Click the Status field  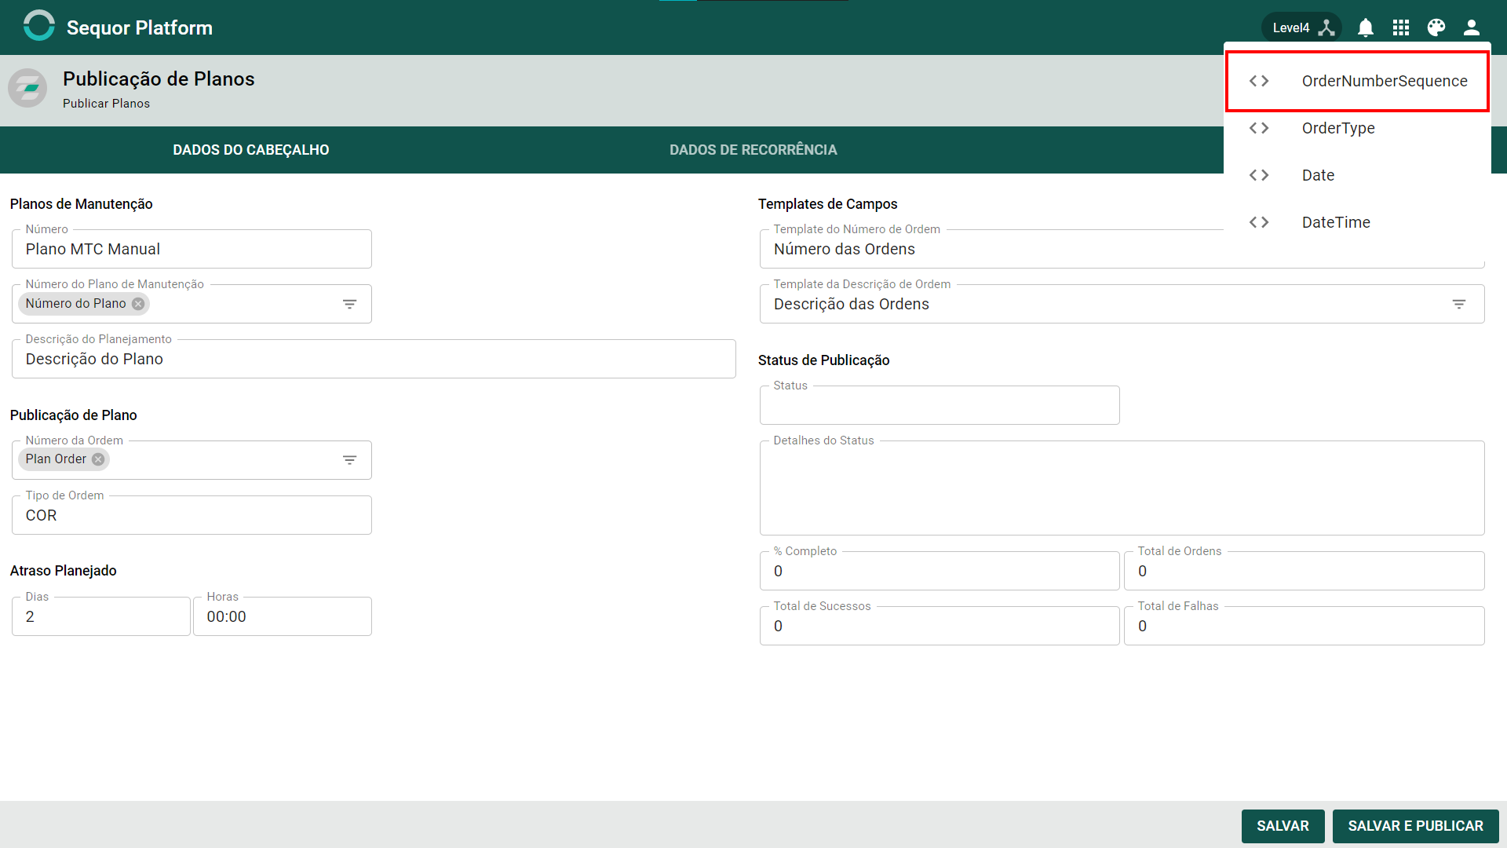pyautogui.click(x=940, y=405)
